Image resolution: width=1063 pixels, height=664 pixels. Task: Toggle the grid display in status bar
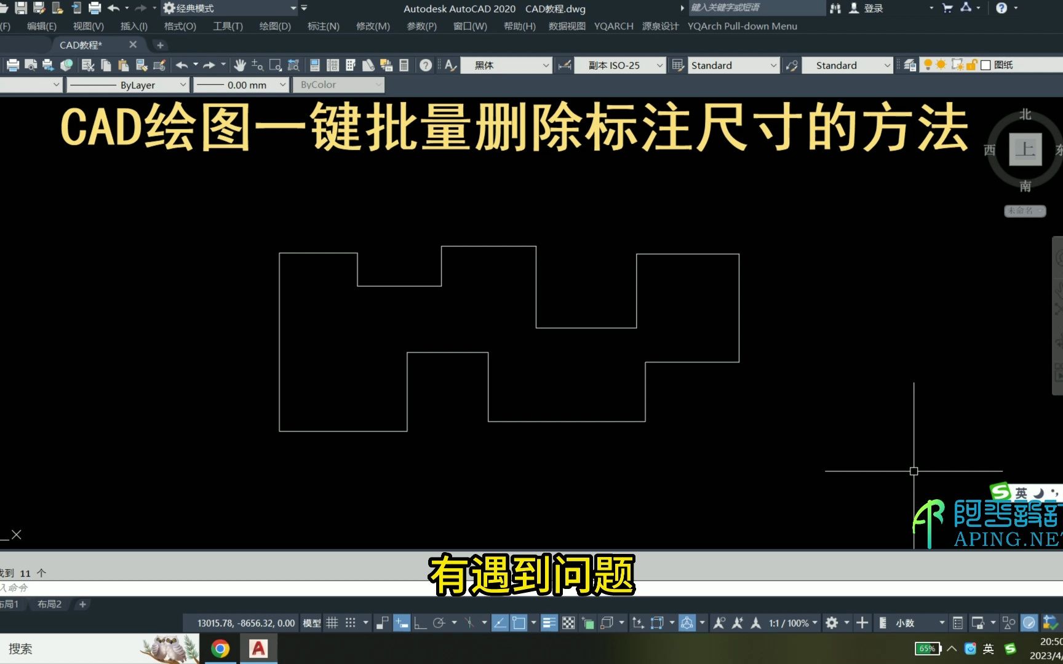pos(332,623)
